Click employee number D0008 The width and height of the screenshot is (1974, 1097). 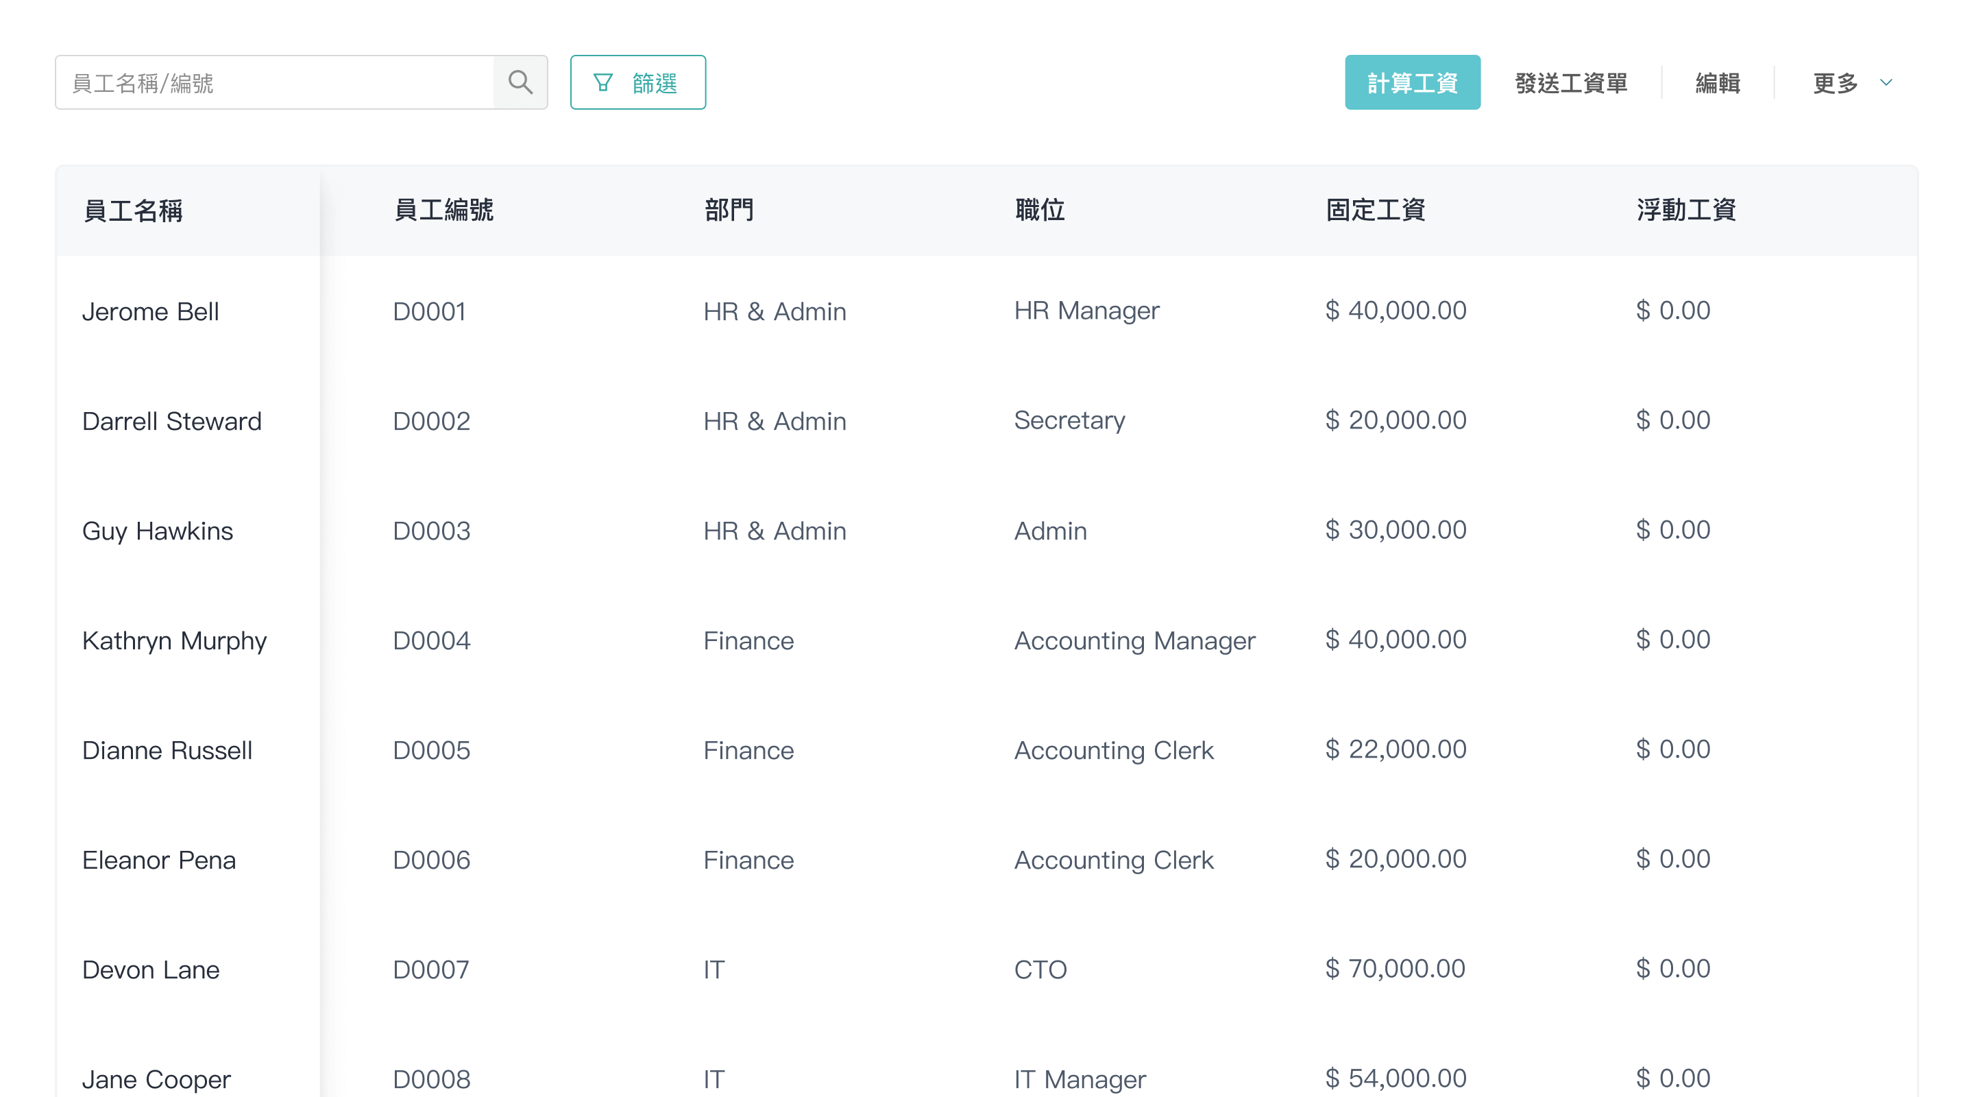[x=430, y=1079]
